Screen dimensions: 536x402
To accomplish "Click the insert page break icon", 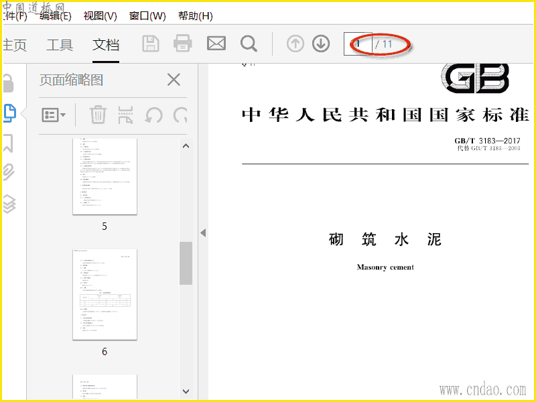I will 125,115.
